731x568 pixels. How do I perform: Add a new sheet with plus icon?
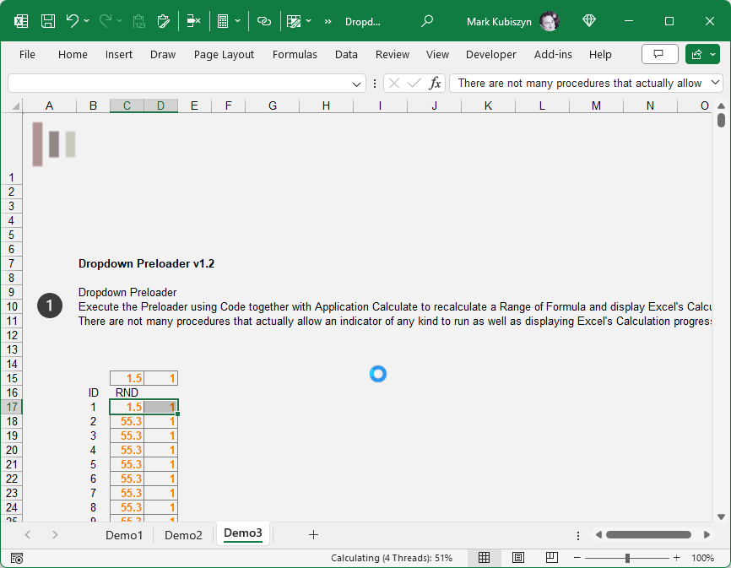click(x=313, y=534)
